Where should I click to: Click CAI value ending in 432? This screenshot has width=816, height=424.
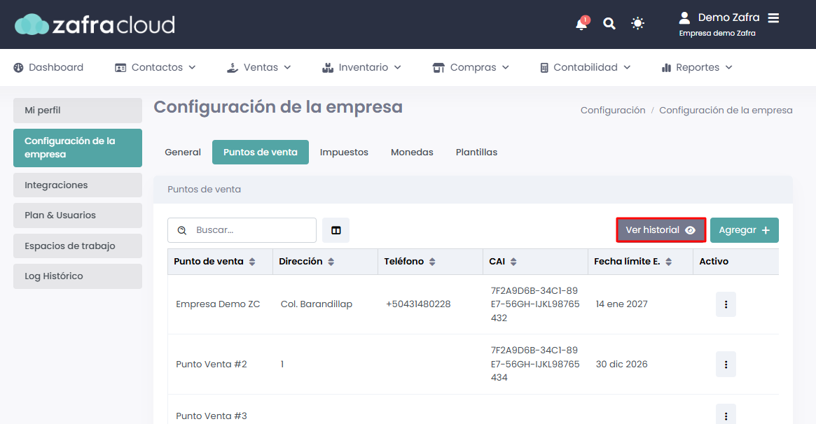535,304
